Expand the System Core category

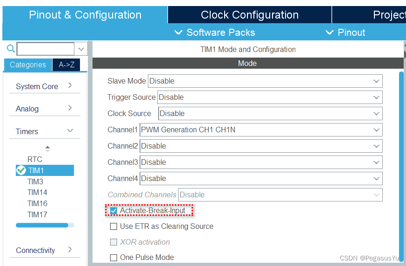[x=70, y=85]
